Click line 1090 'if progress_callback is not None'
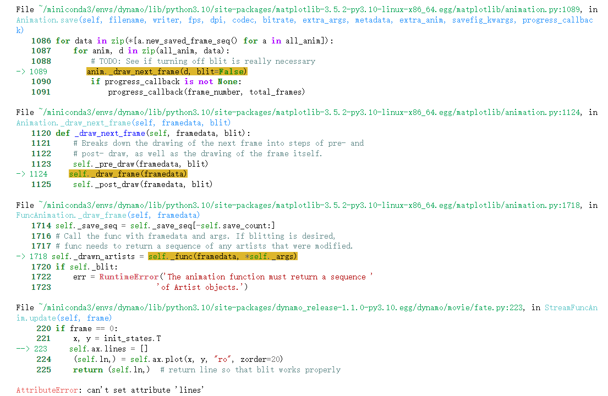This screenshot has height=396, width=608. click(x=166, y=81)
